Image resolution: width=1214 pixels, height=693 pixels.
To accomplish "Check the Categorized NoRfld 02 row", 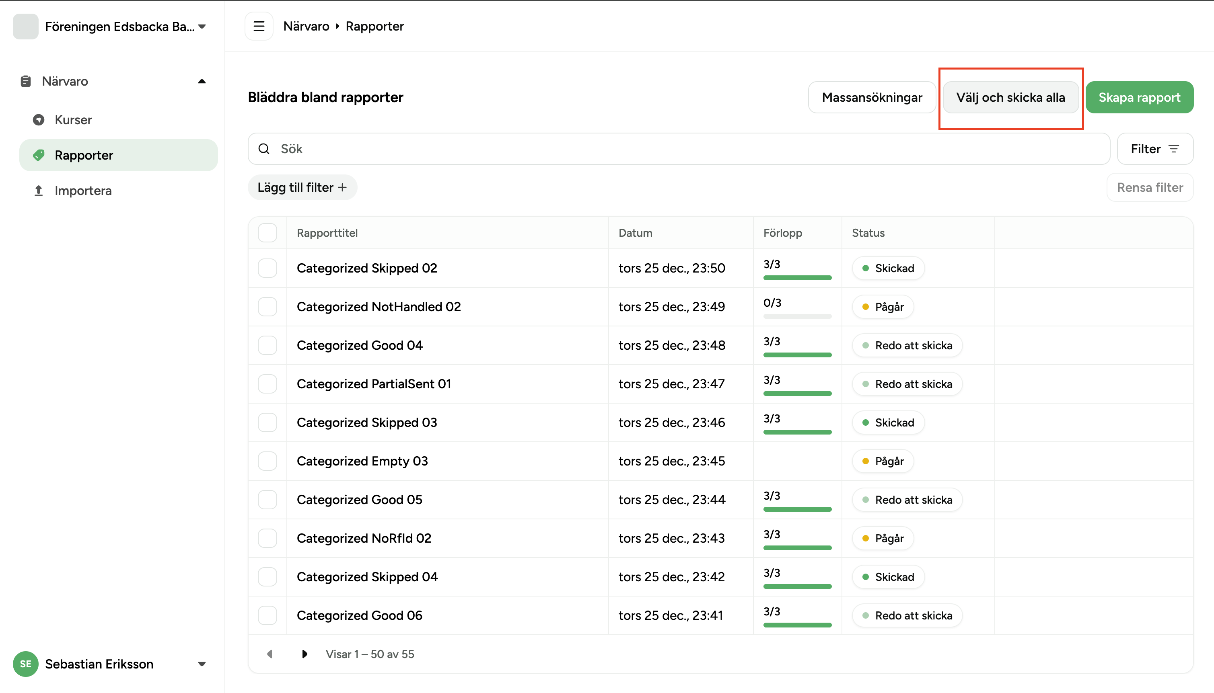I will 267,538.
